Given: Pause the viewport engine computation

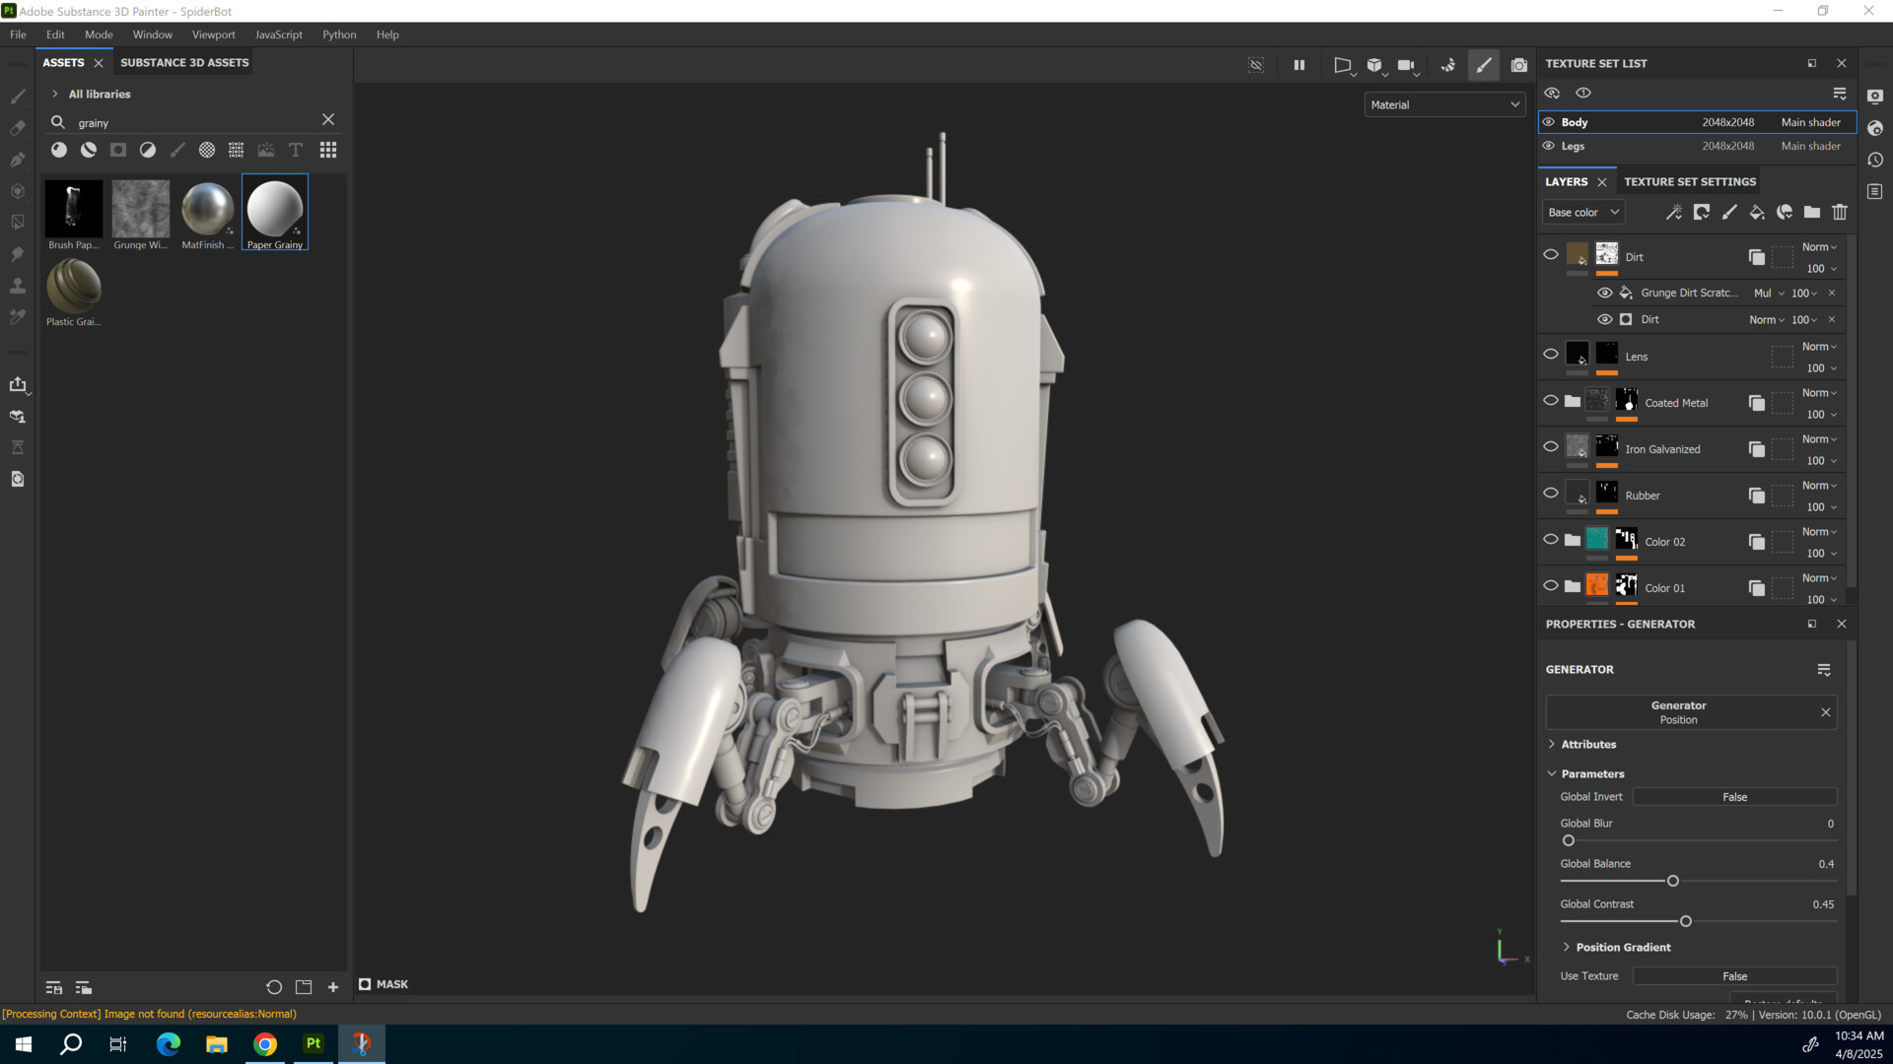Looking at the screenshot, I should pos(1299,65).
